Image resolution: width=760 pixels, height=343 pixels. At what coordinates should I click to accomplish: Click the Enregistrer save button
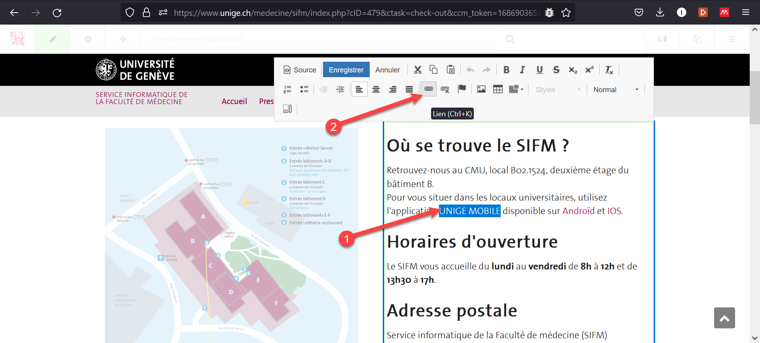[x=346, y=70]
